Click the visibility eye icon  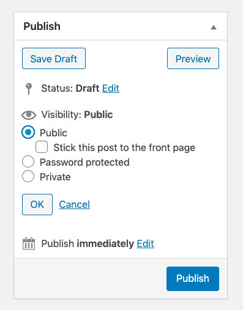[29, 115]
